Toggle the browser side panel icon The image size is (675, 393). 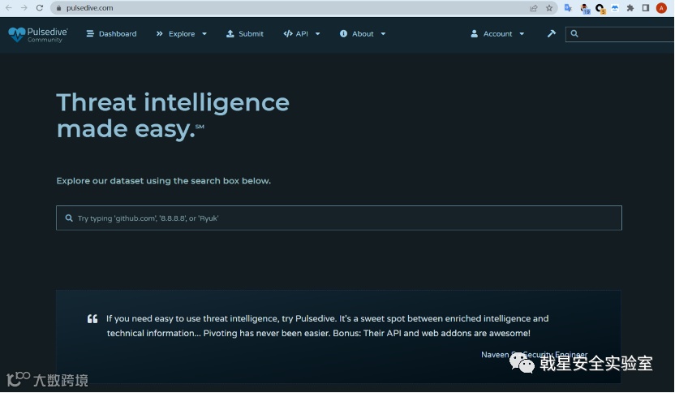coord(645,8)
